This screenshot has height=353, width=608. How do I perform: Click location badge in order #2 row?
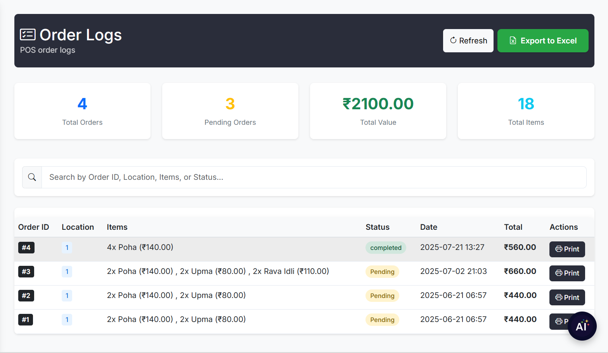click(67, 296)
